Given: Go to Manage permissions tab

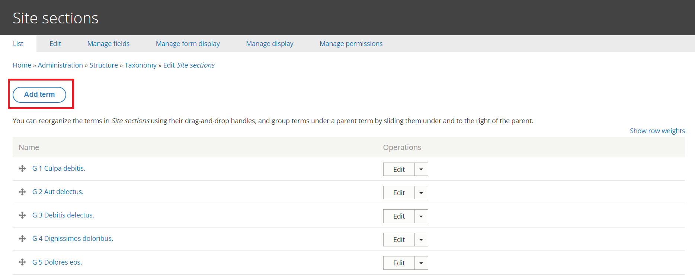Looking at the screenshot, I should pyautogui.click(x=351, y=43).
